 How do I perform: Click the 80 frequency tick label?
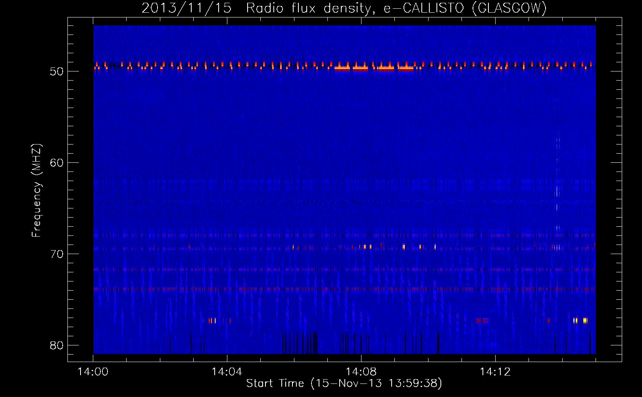click(57, 345)
